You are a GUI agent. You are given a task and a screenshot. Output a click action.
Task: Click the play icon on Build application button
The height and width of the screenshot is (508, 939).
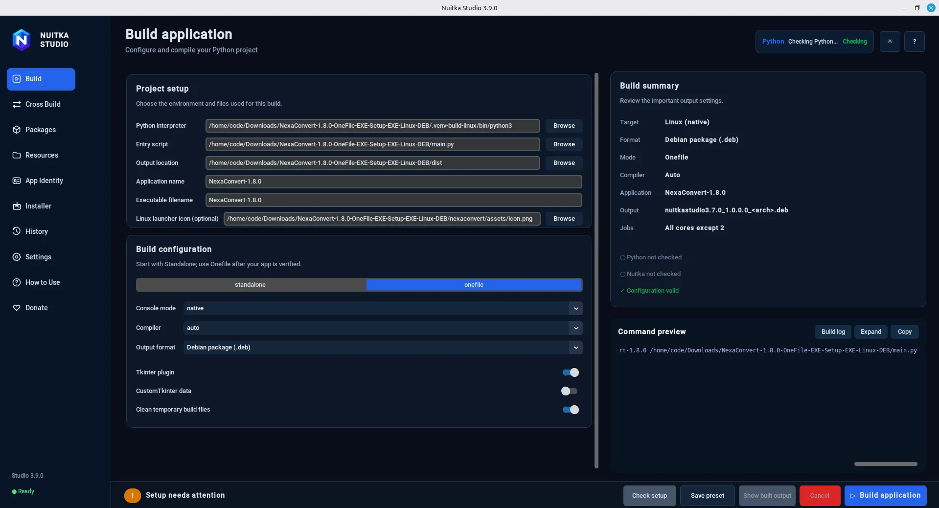[x=853, y=496]
